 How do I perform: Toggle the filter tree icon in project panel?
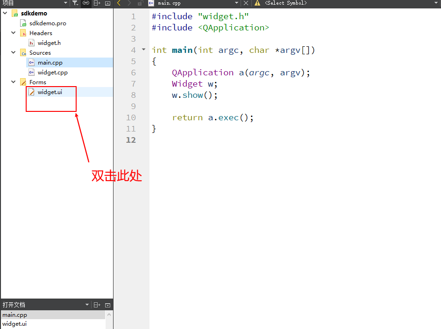[x=75, y=3]
